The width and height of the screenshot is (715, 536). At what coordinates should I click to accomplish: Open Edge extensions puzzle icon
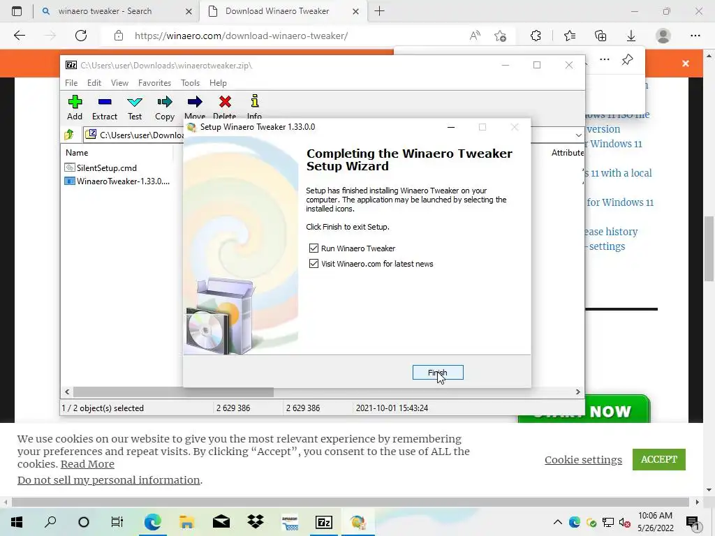536,36
